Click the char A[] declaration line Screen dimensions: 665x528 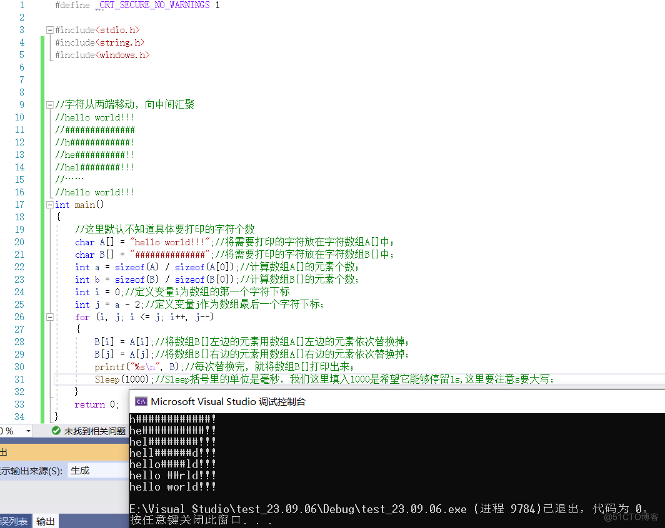click(234, 242)
